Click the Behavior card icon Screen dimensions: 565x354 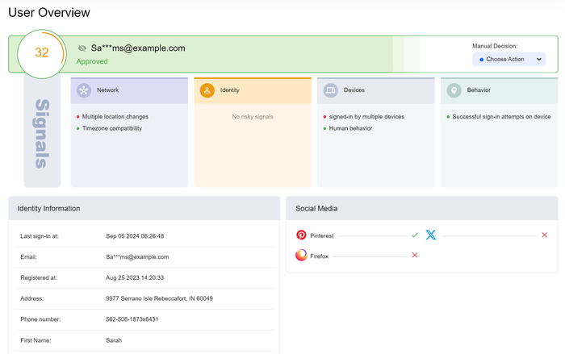pos(454,90)
